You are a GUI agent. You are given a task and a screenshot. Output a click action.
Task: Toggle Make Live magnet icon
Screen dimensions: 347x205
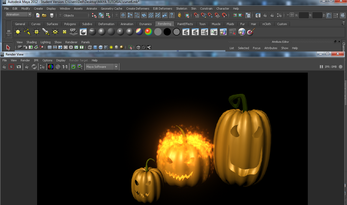(x=224, y=15)
